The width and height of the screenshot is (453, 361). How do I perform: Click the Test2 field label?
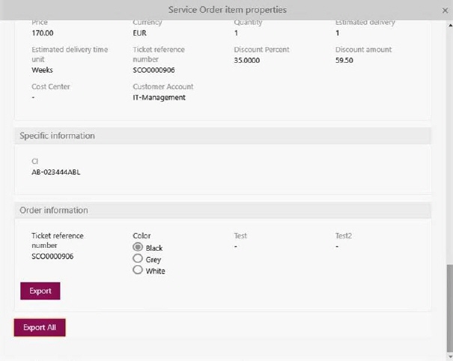pos(343,236)
